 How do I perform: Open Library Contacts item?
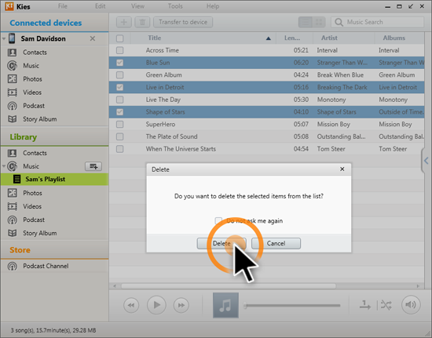click(x=35, y=153)
